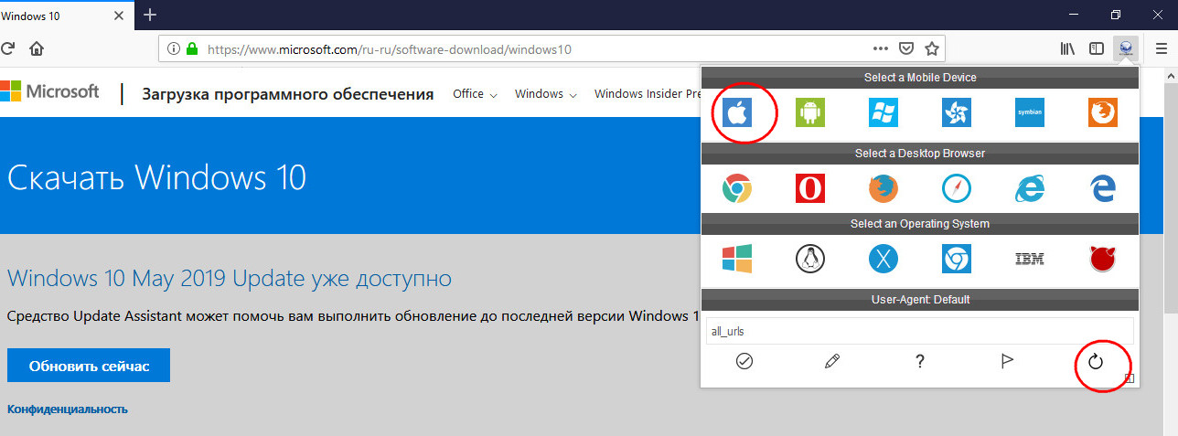
Task: Choose the FreeBSD operating system icon
Action: click(x=1103, y=260)
